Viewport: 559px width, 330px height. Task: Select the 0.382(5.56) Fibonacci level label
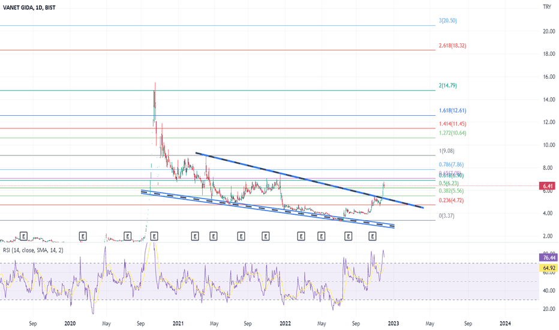click(451, 191)
